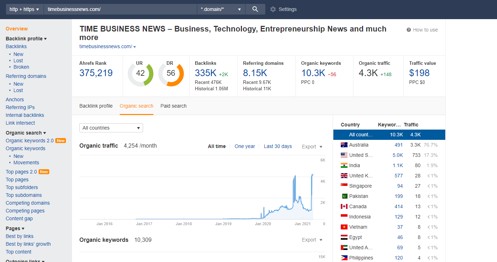Click the India flag icon
Image resolution: width=497 pixels, height=262 pixels.
click(x=344, y=165)
